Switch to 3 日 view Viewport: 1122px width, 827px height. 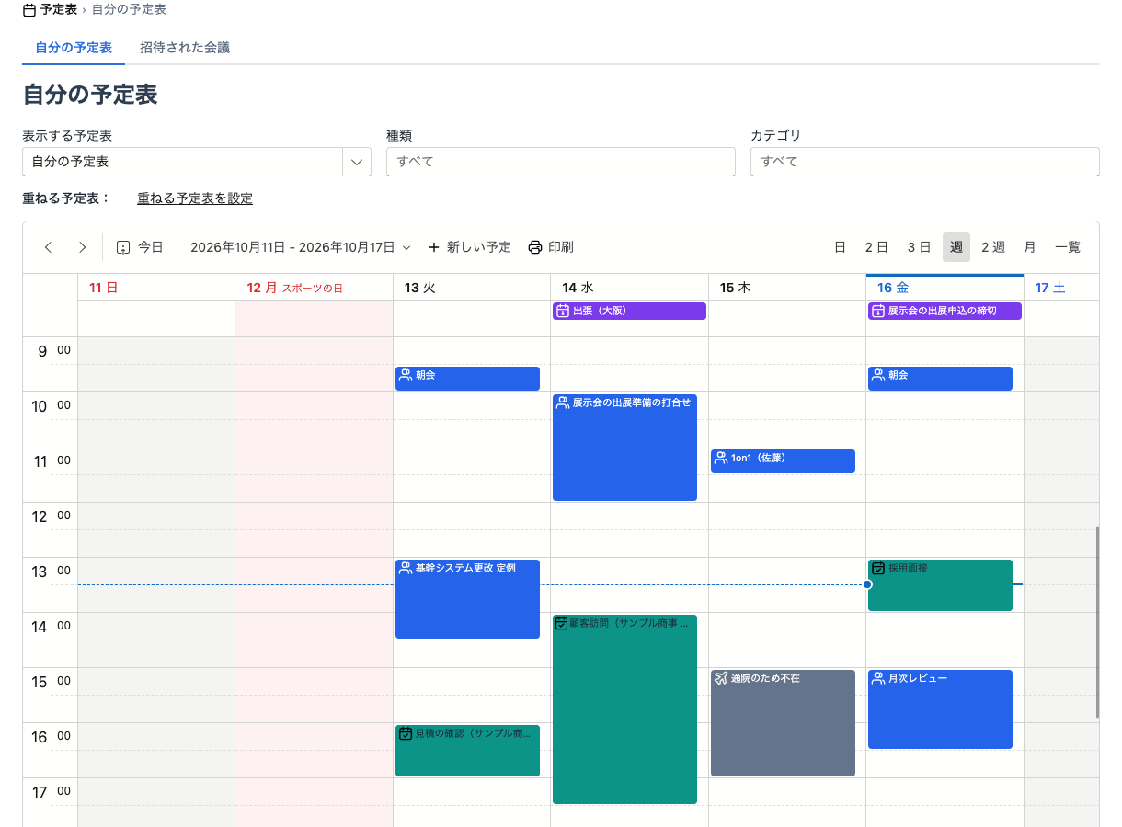(919, 247)
